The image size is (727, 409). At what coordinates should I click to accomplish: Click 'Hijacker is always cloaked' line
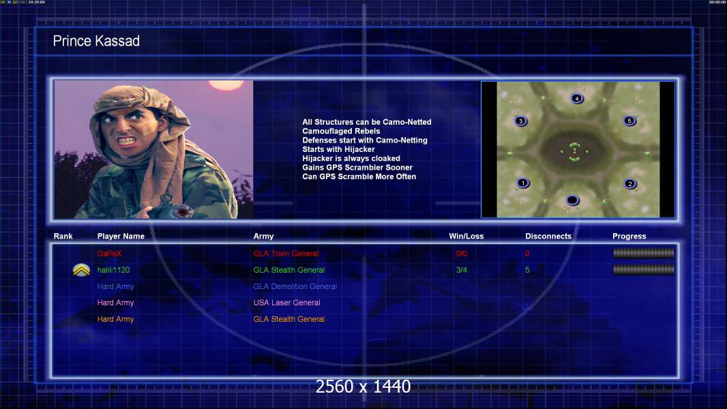tap(351, 158)
